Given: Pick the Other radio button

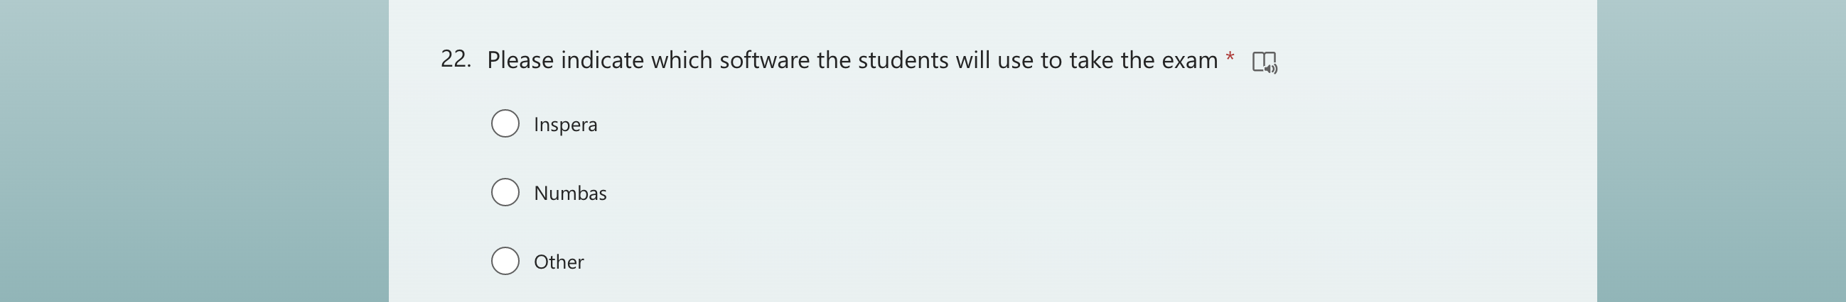Looking at the screenshot, I should [505, 261].
